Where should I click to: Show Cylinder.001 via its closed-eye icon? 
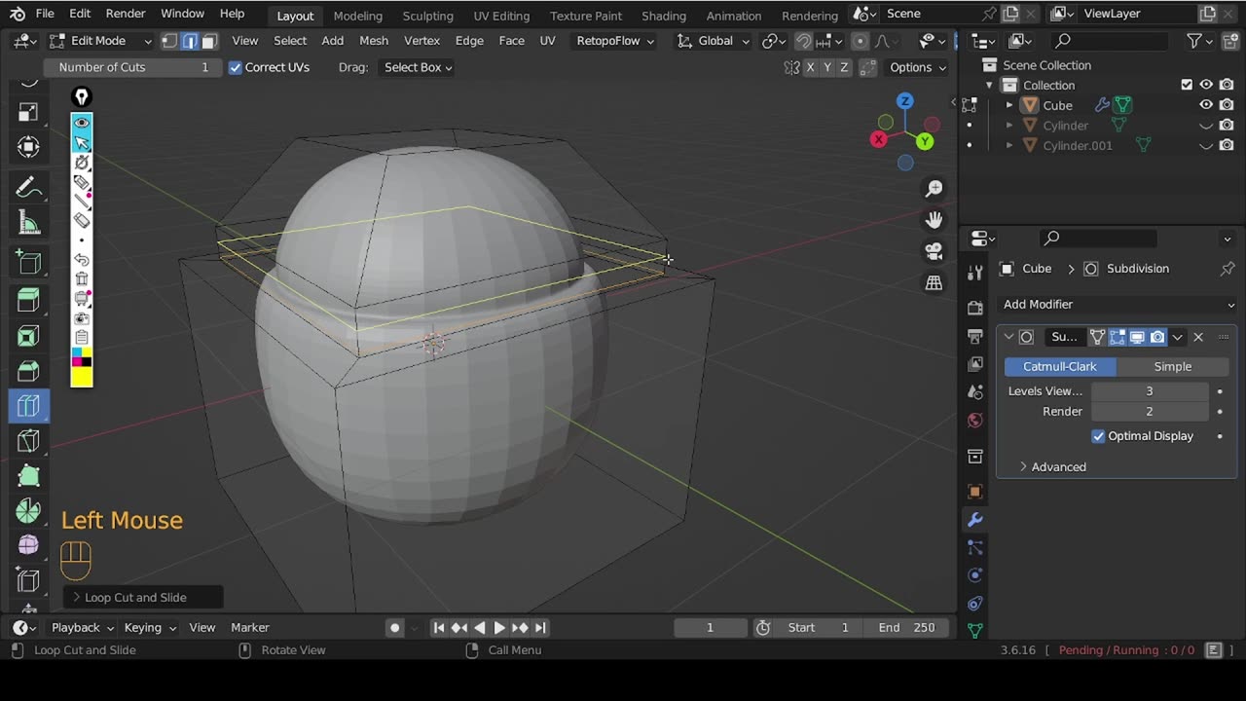point(1206,146)
